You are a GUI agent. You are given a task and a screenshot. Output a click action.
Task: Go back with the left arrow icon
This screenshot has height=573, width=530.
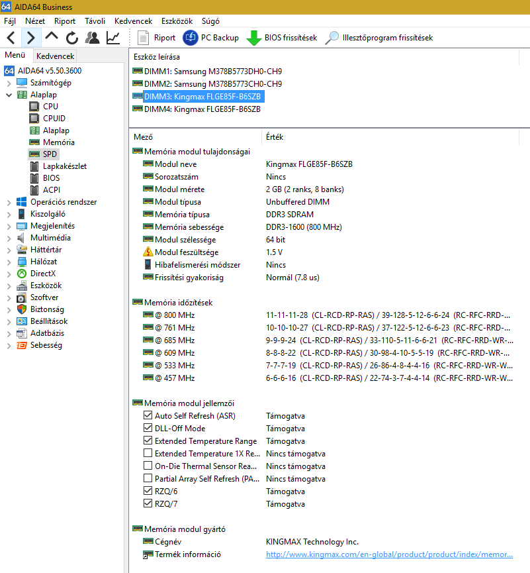(11, 38)
